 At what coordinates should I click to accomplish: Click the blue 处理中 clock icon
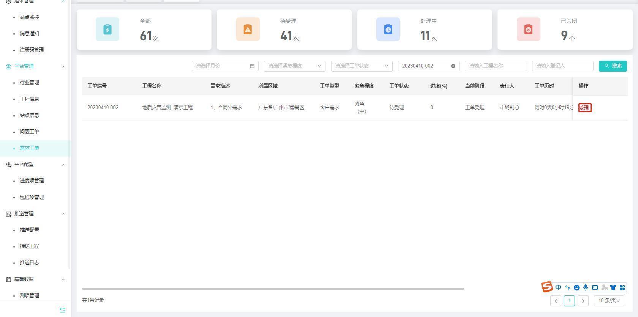[388, 29]
